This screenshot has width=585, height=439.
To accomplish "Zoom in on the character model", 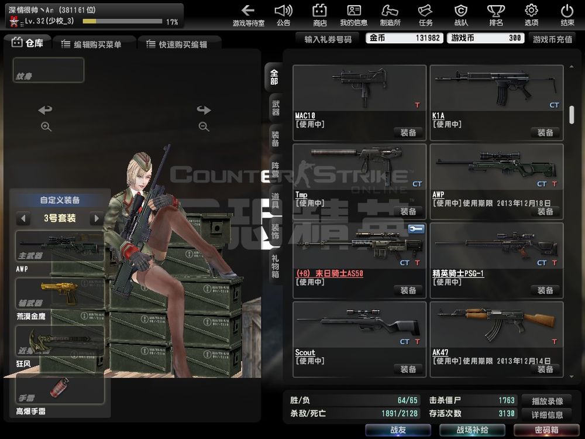I will click(46, 126).
